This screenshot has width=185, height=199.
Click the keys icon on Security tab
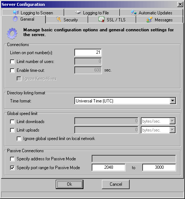pos(58,20)
